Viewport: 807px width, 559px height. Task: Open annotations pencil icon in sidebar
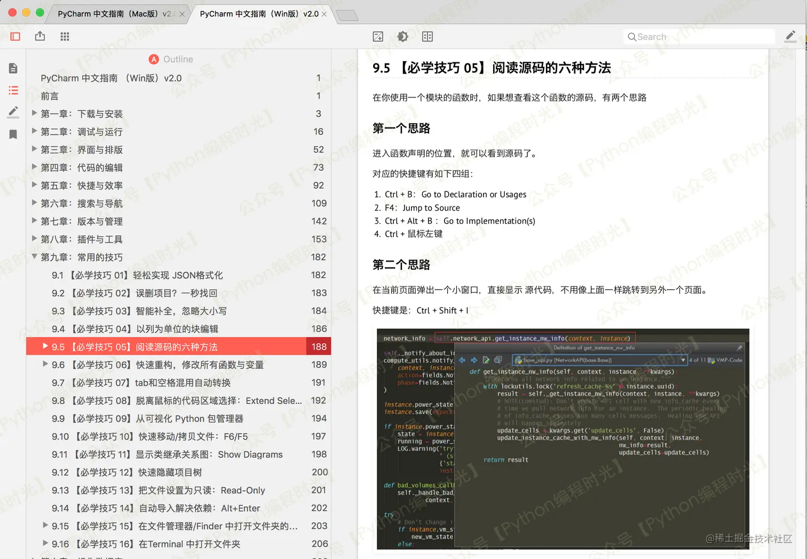[x=13, y=112]
